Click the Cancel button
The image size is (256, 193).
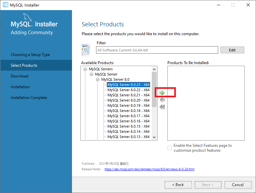(x=238, y=185)
